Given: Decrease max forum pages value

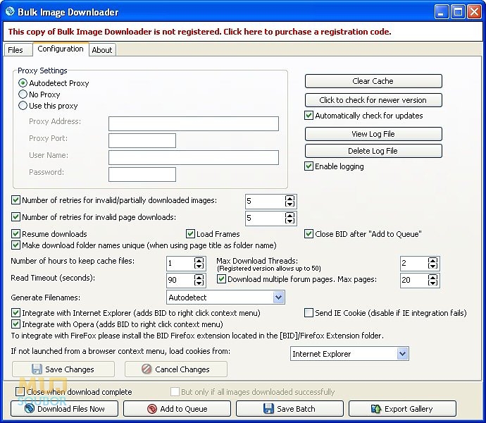Looking at the screenshot, I should click(432, 283).
